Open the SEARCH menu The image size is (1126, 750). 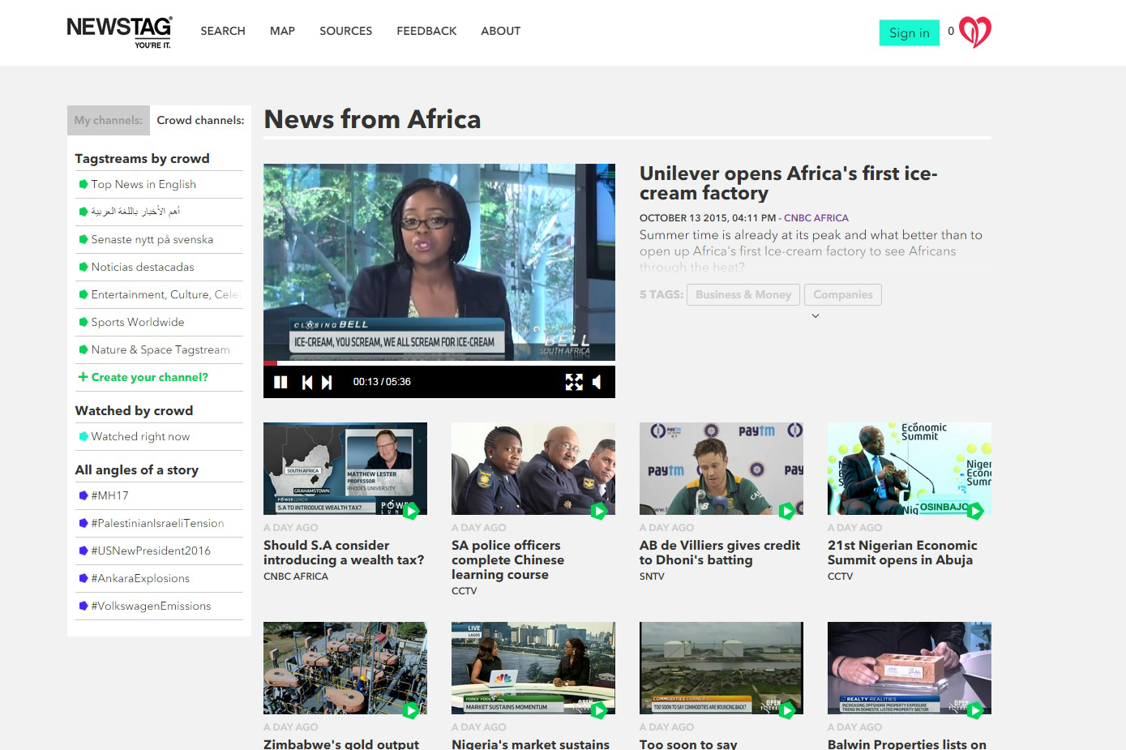point(223,31)
